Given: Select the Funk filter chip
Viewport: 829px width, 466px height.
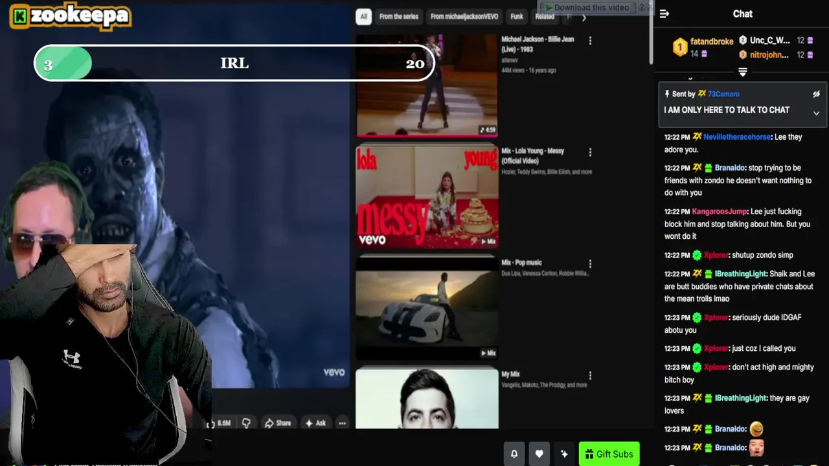Looking at the screenshot, I should coord(517,17).
